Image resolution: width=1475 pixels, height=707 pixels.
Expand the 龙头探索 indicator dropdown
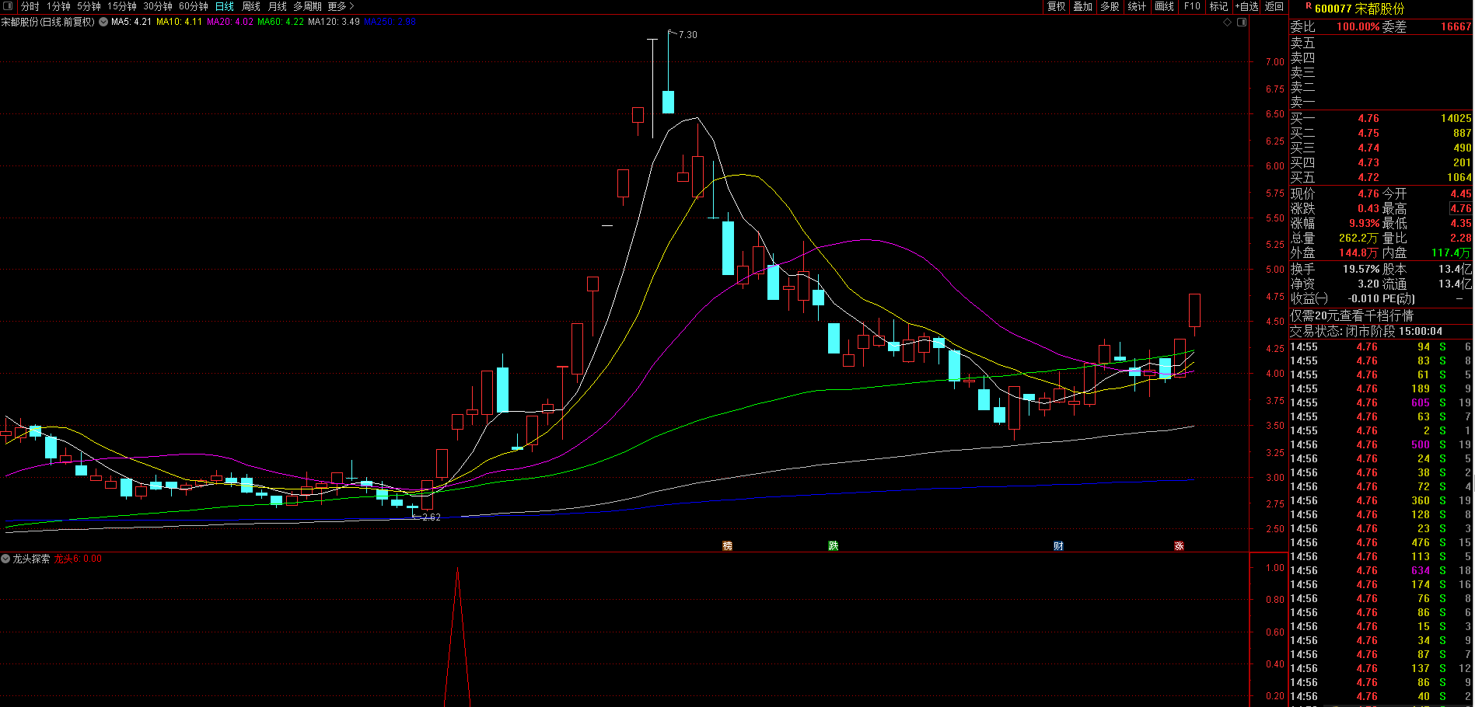[x=5, y=559]
